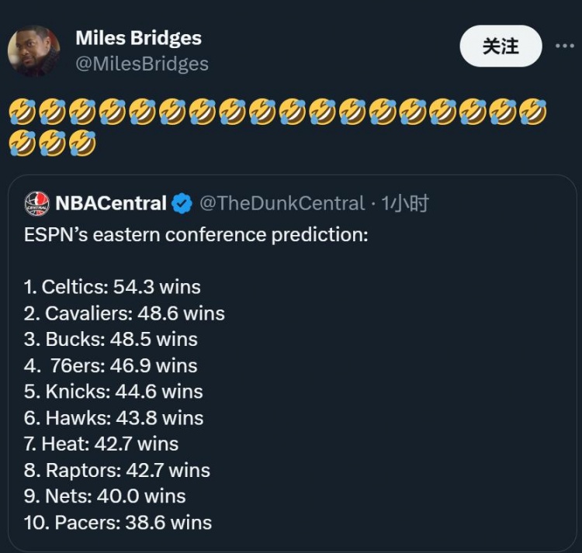Click the first laughing emoji in the tweet

click(22, 112)
